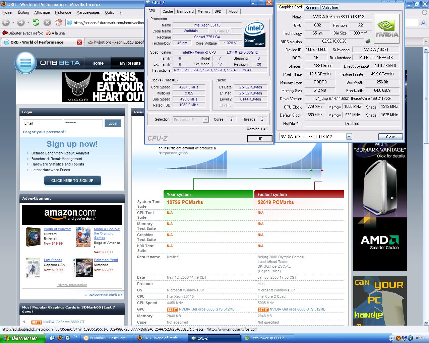Click World of Warcraft box art thumbnail
The width and height of the screenshot is (429, 343).
pos(33,237)
